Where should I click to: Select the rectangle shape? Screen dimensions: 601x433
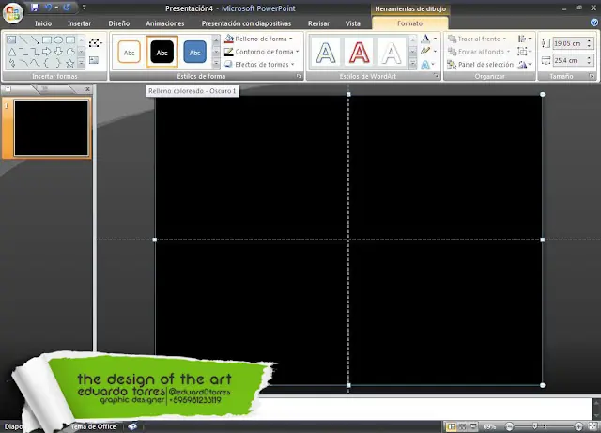point(47,39)
